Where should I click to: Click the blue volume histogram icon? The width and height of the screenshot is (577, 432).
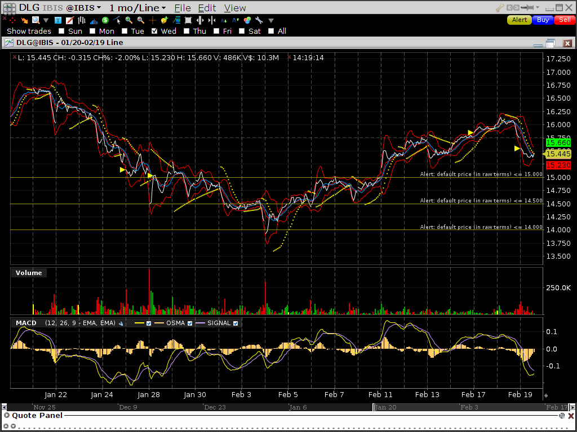(94, 21)
